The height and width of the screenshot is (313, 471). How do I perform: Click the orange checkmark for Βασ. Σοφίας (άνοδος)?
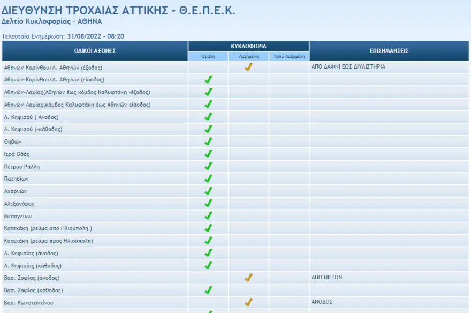point(248,278)
